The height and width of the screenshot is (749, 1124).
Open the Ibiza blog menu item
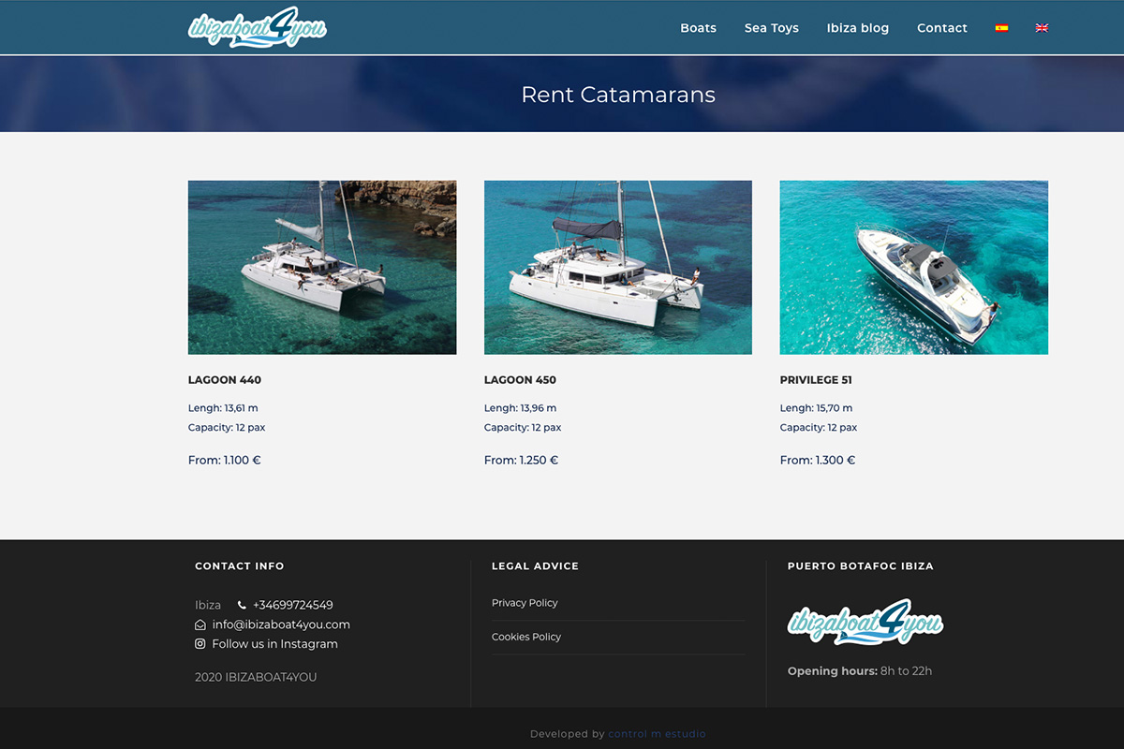click(858, 28)
